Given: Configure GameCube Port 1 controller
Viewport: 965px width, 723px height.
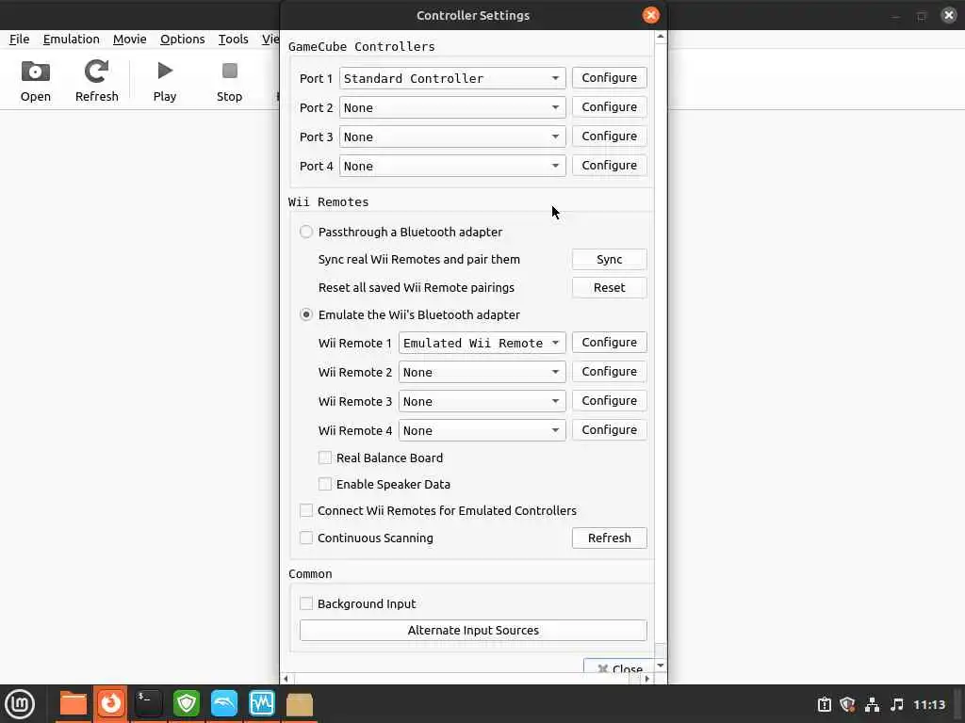Looking at the screenshot, I should click(610, 77).
